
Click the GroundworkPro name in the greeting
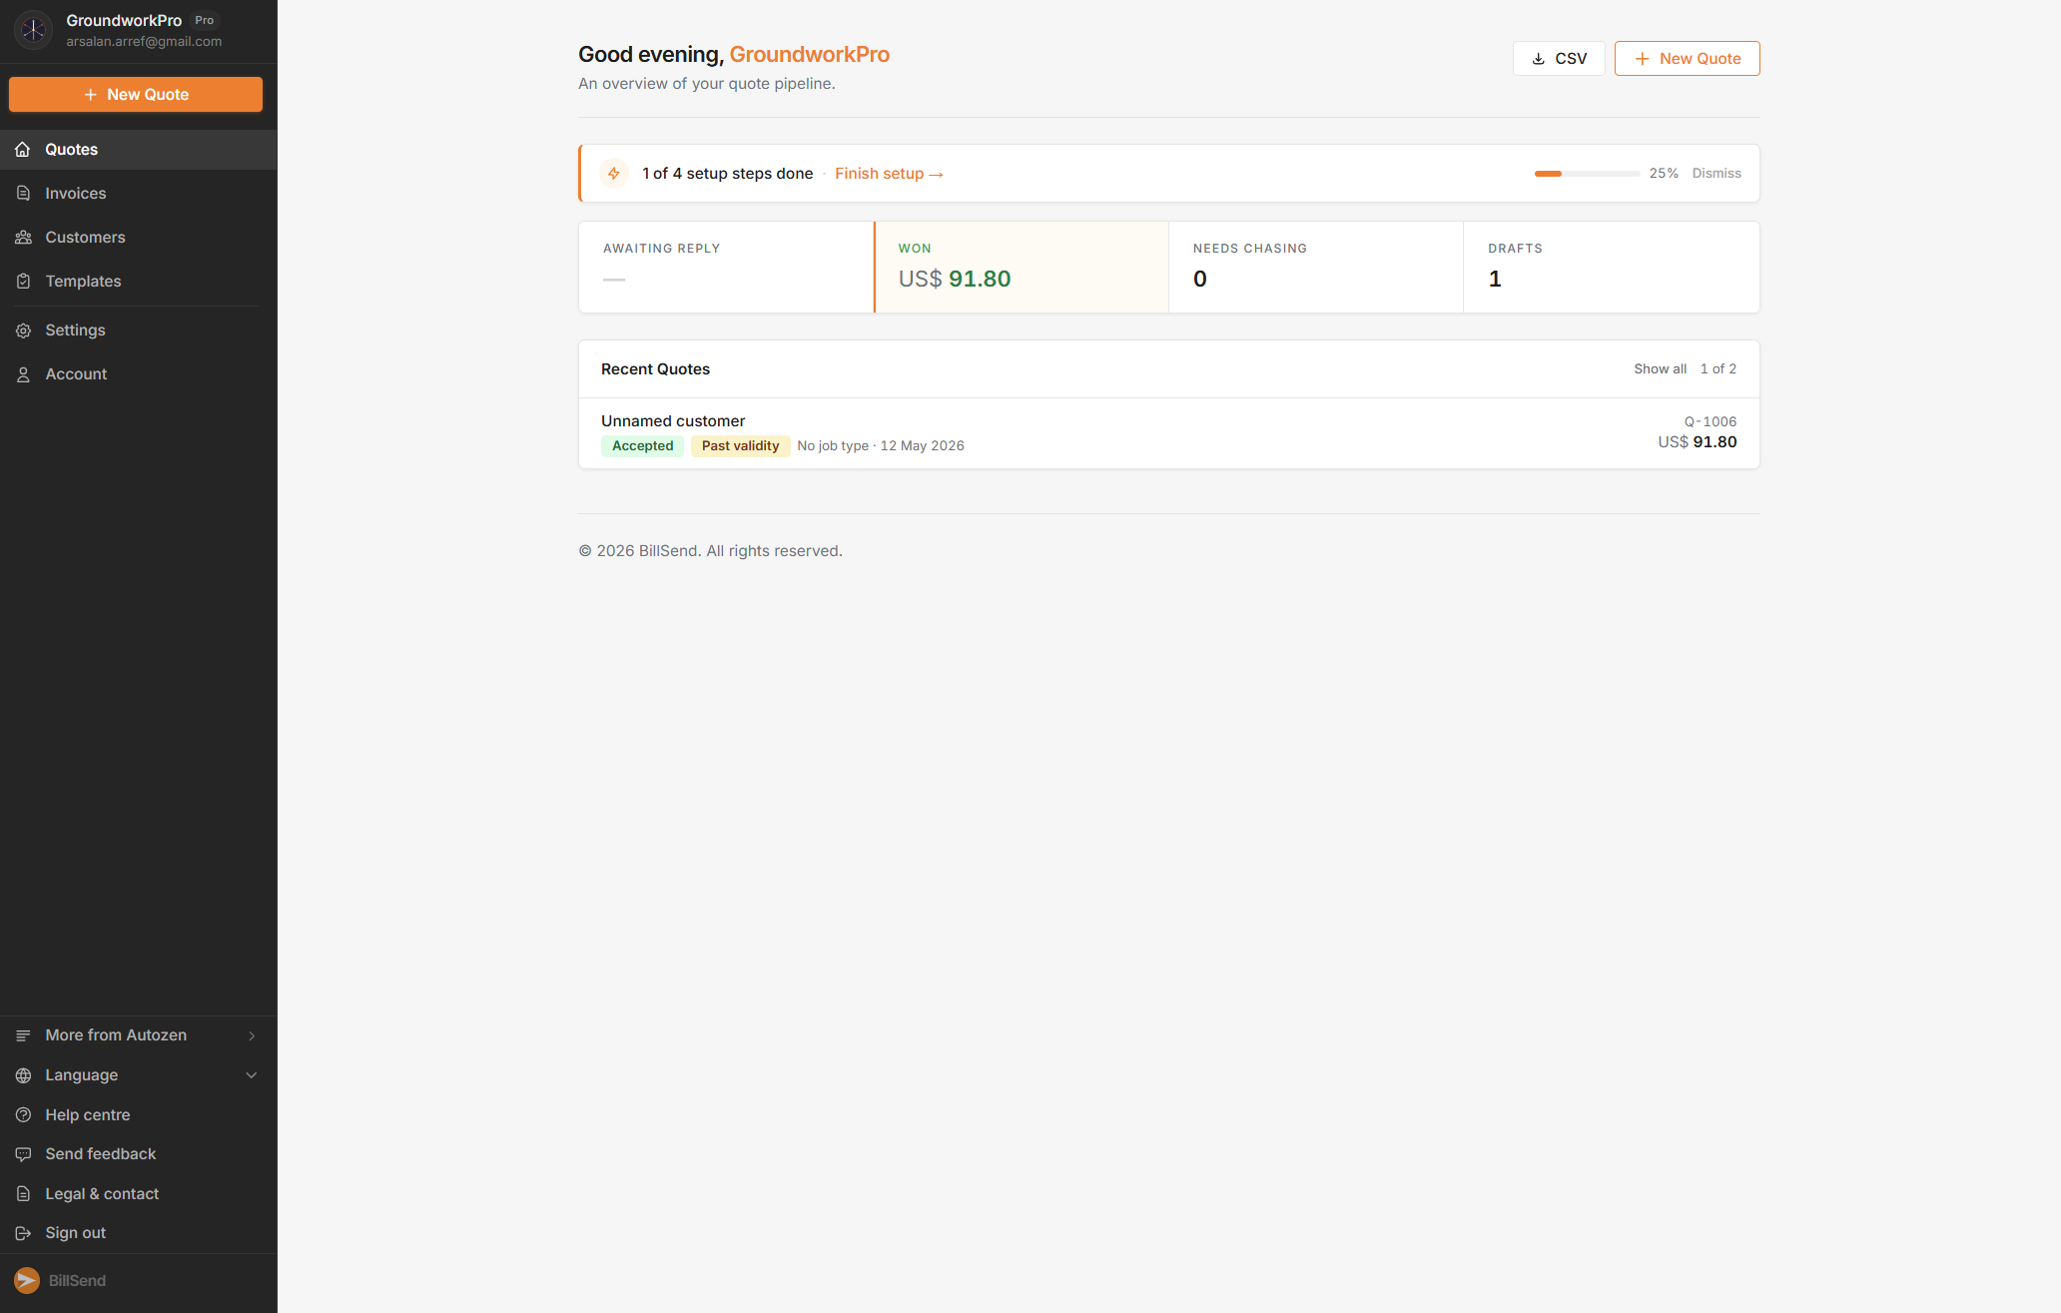tap(809, 55)
